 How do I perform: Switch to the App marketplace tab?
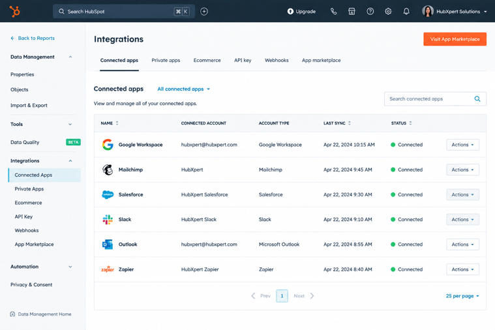click(x=321, y=60)
